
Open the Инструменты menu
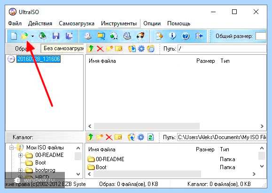click(119, 23)
